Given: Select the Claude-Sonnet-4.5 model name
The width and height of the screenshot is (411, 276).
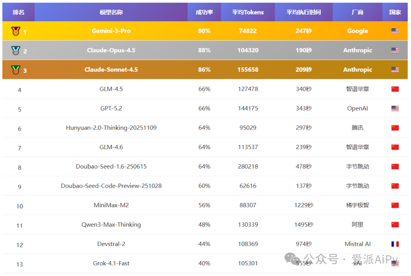Looking at the screenshot, I should (x=111, y=69).
